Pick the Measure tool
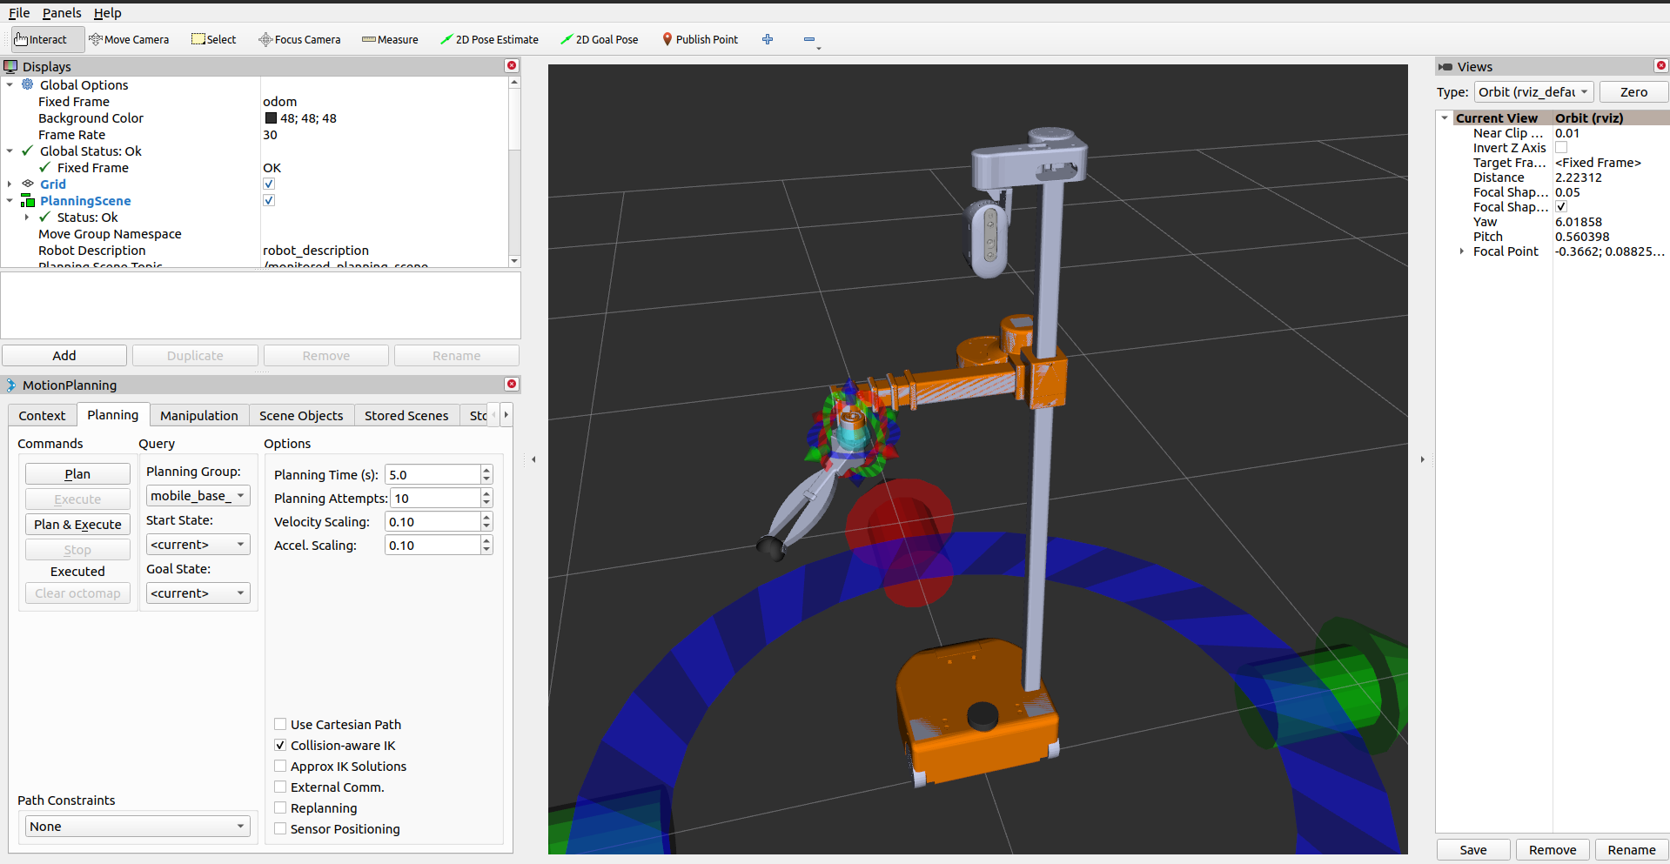 click(x=390, y=39)
